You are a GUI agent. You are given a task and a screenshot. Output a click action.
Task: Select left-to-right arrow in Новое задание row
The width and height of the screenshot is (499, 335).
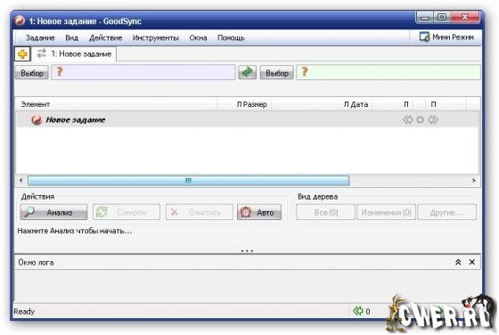pyautogui.click(x=433, y=120)
